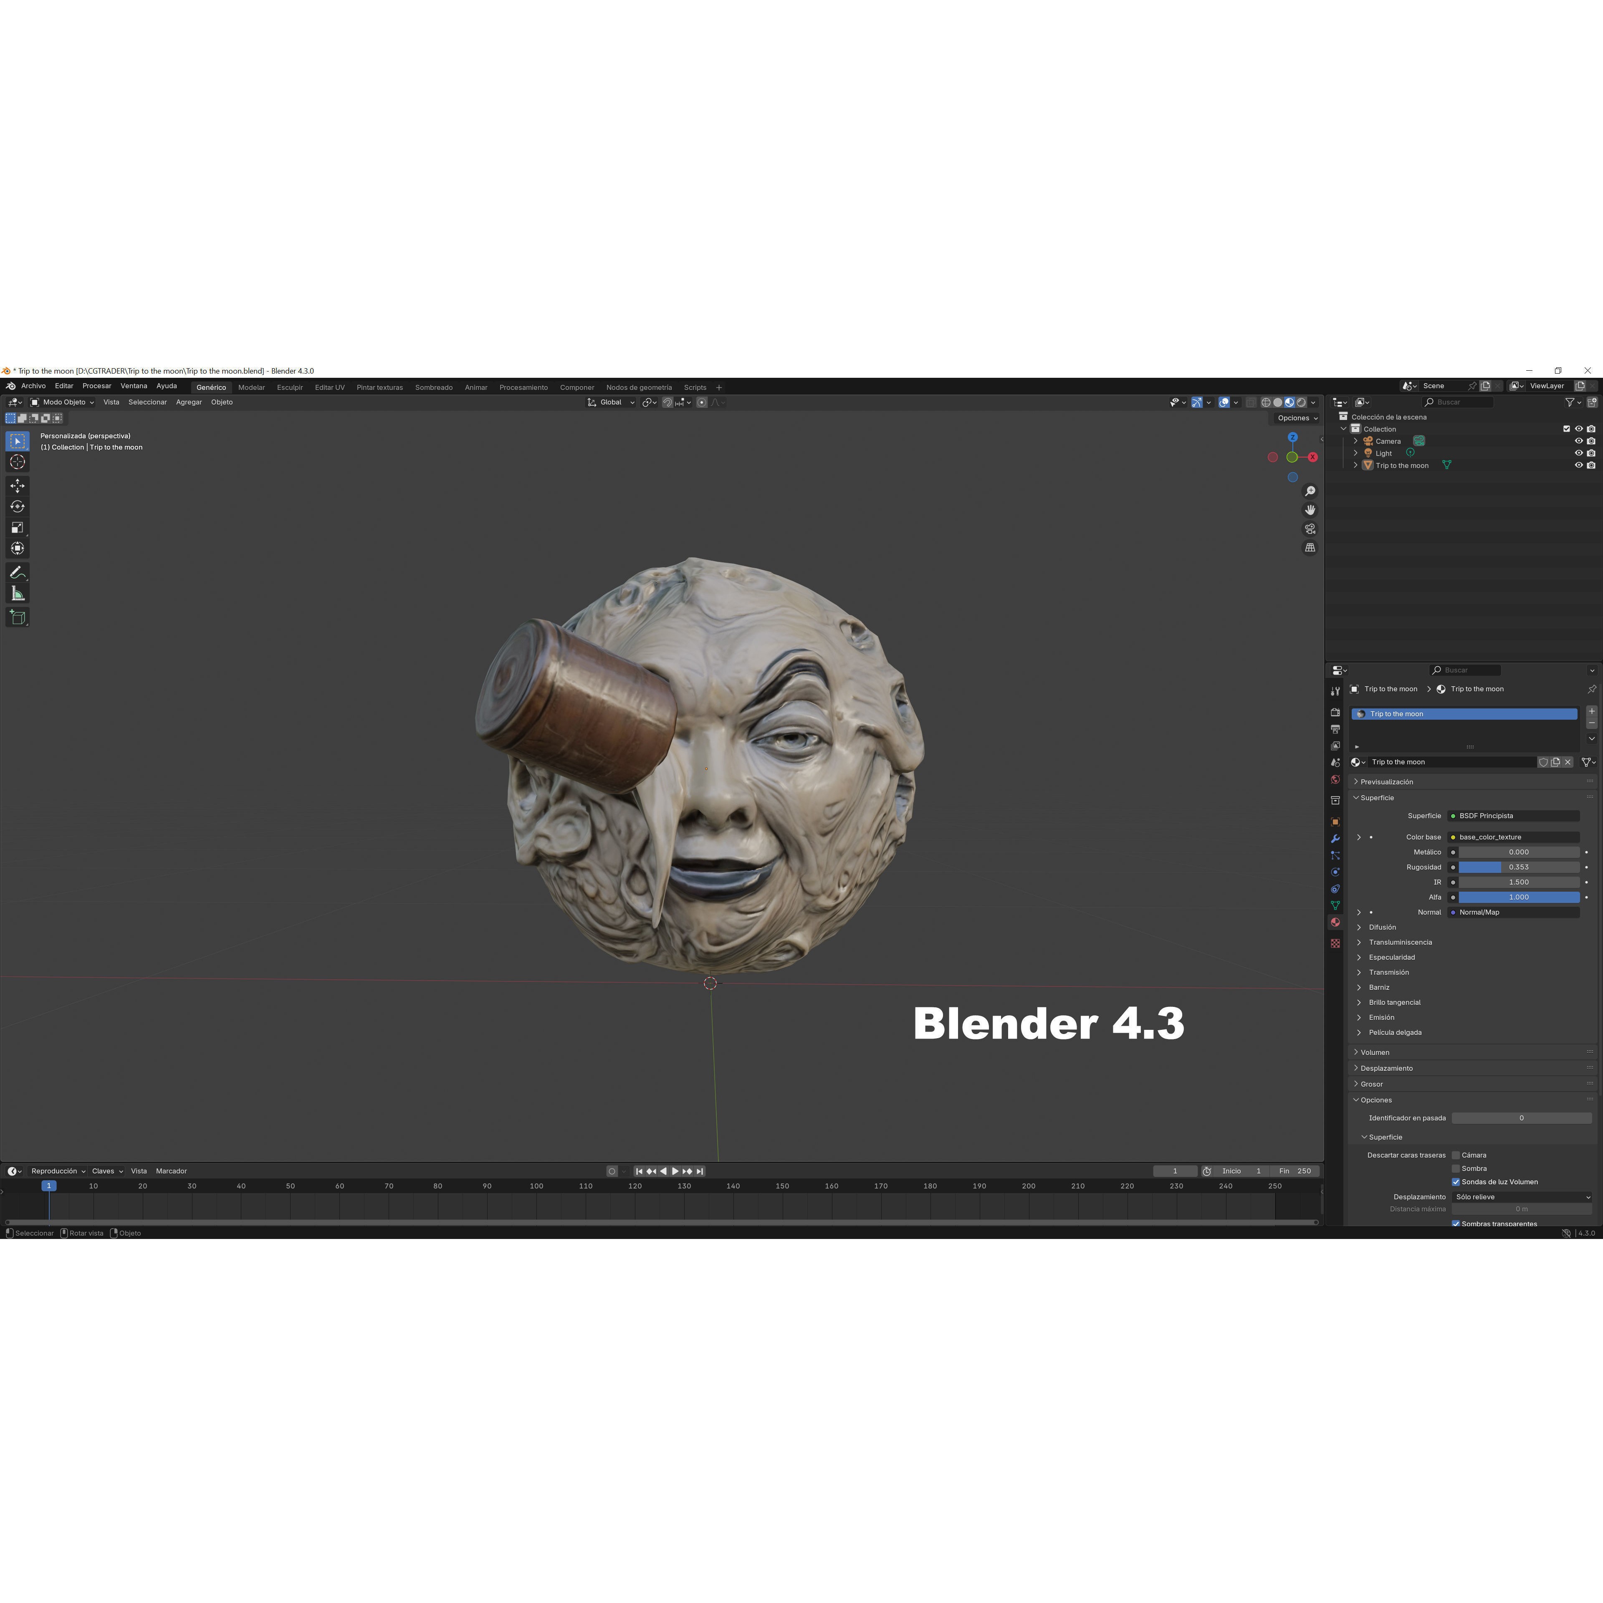Screen dimensions: 1603x1603
Task: Uncheck Sondas de luz Volumen checkbox
Action: [x=1455, y=1181]
